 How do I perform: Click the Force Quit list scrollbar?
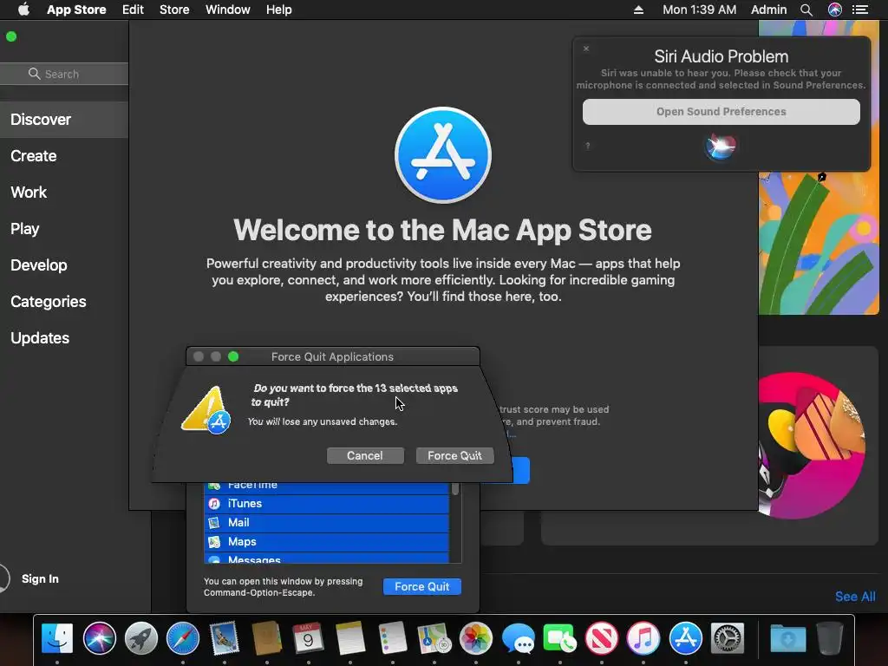coord(455,489)
